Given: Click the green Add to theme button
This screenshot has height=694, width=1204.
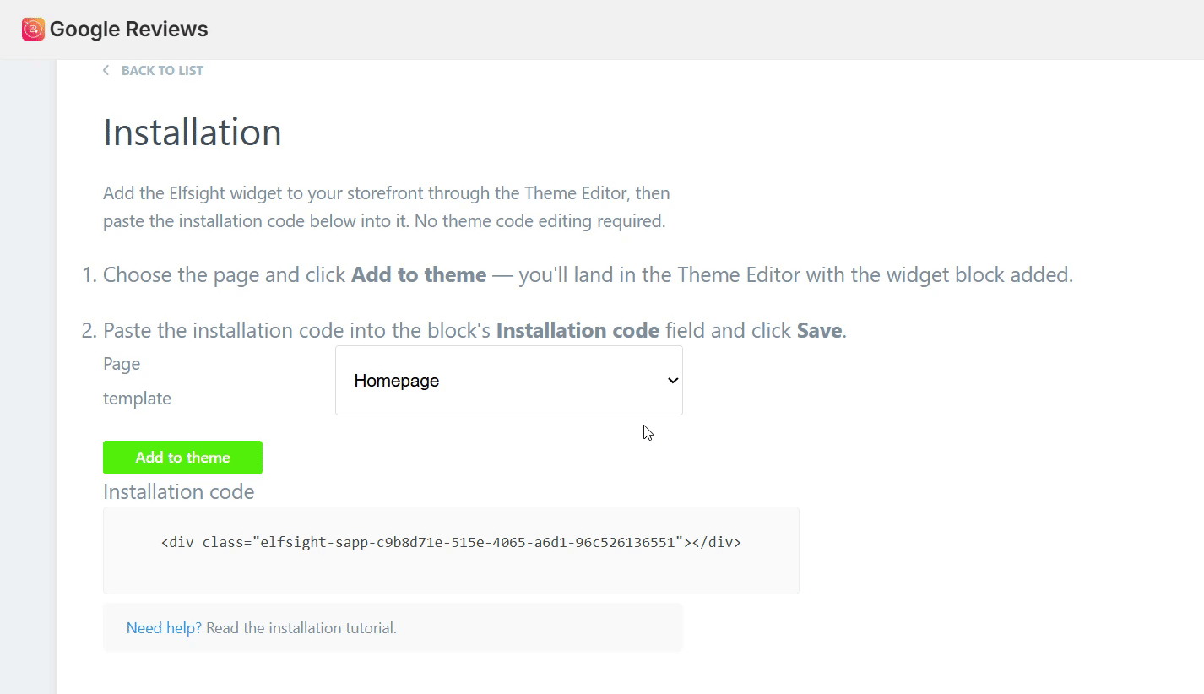Looking at the screenshot, I should coord(182,458).
